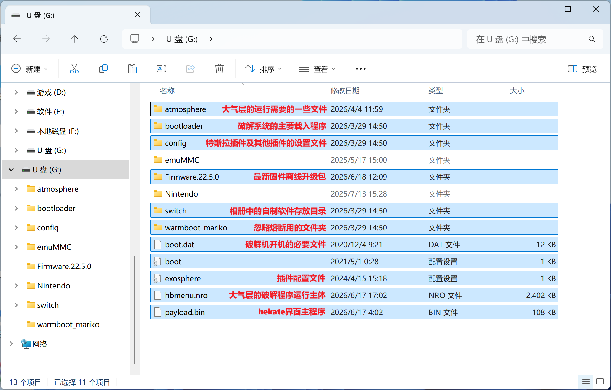
Task: Click the Share icon in toolbar
Action: coord(190,69)
